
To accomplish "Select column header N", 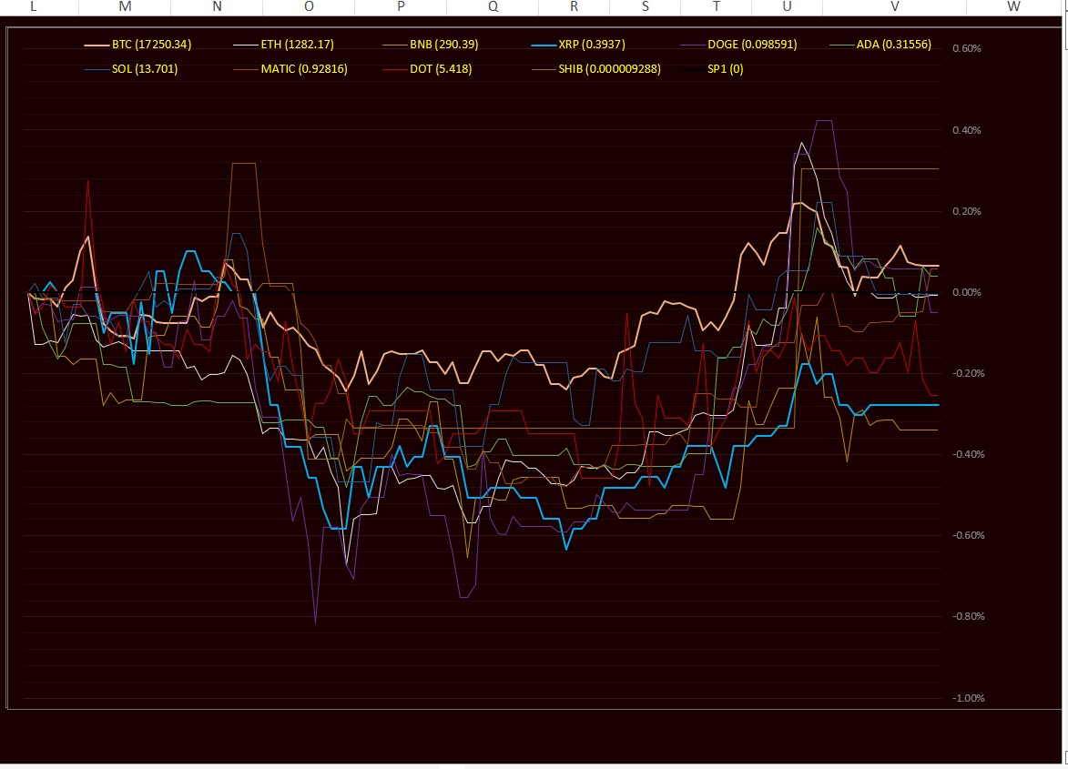I will pyautogui.click(x=217, y=6).
